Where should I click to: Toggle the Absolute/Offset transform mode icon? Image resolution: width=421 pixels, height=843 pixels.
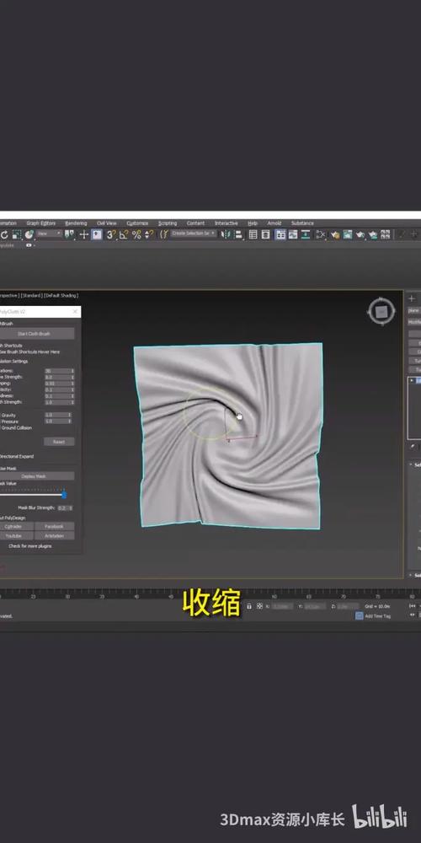260,605
